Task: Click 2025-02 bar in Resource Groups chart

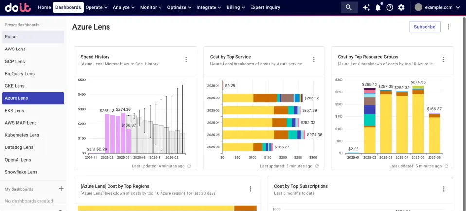Action: pyautogui.click(x=370, y=121)
